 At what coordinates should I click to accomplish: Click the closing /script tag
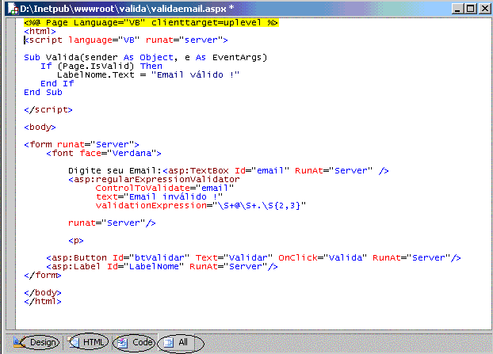(x=48, y=110)
